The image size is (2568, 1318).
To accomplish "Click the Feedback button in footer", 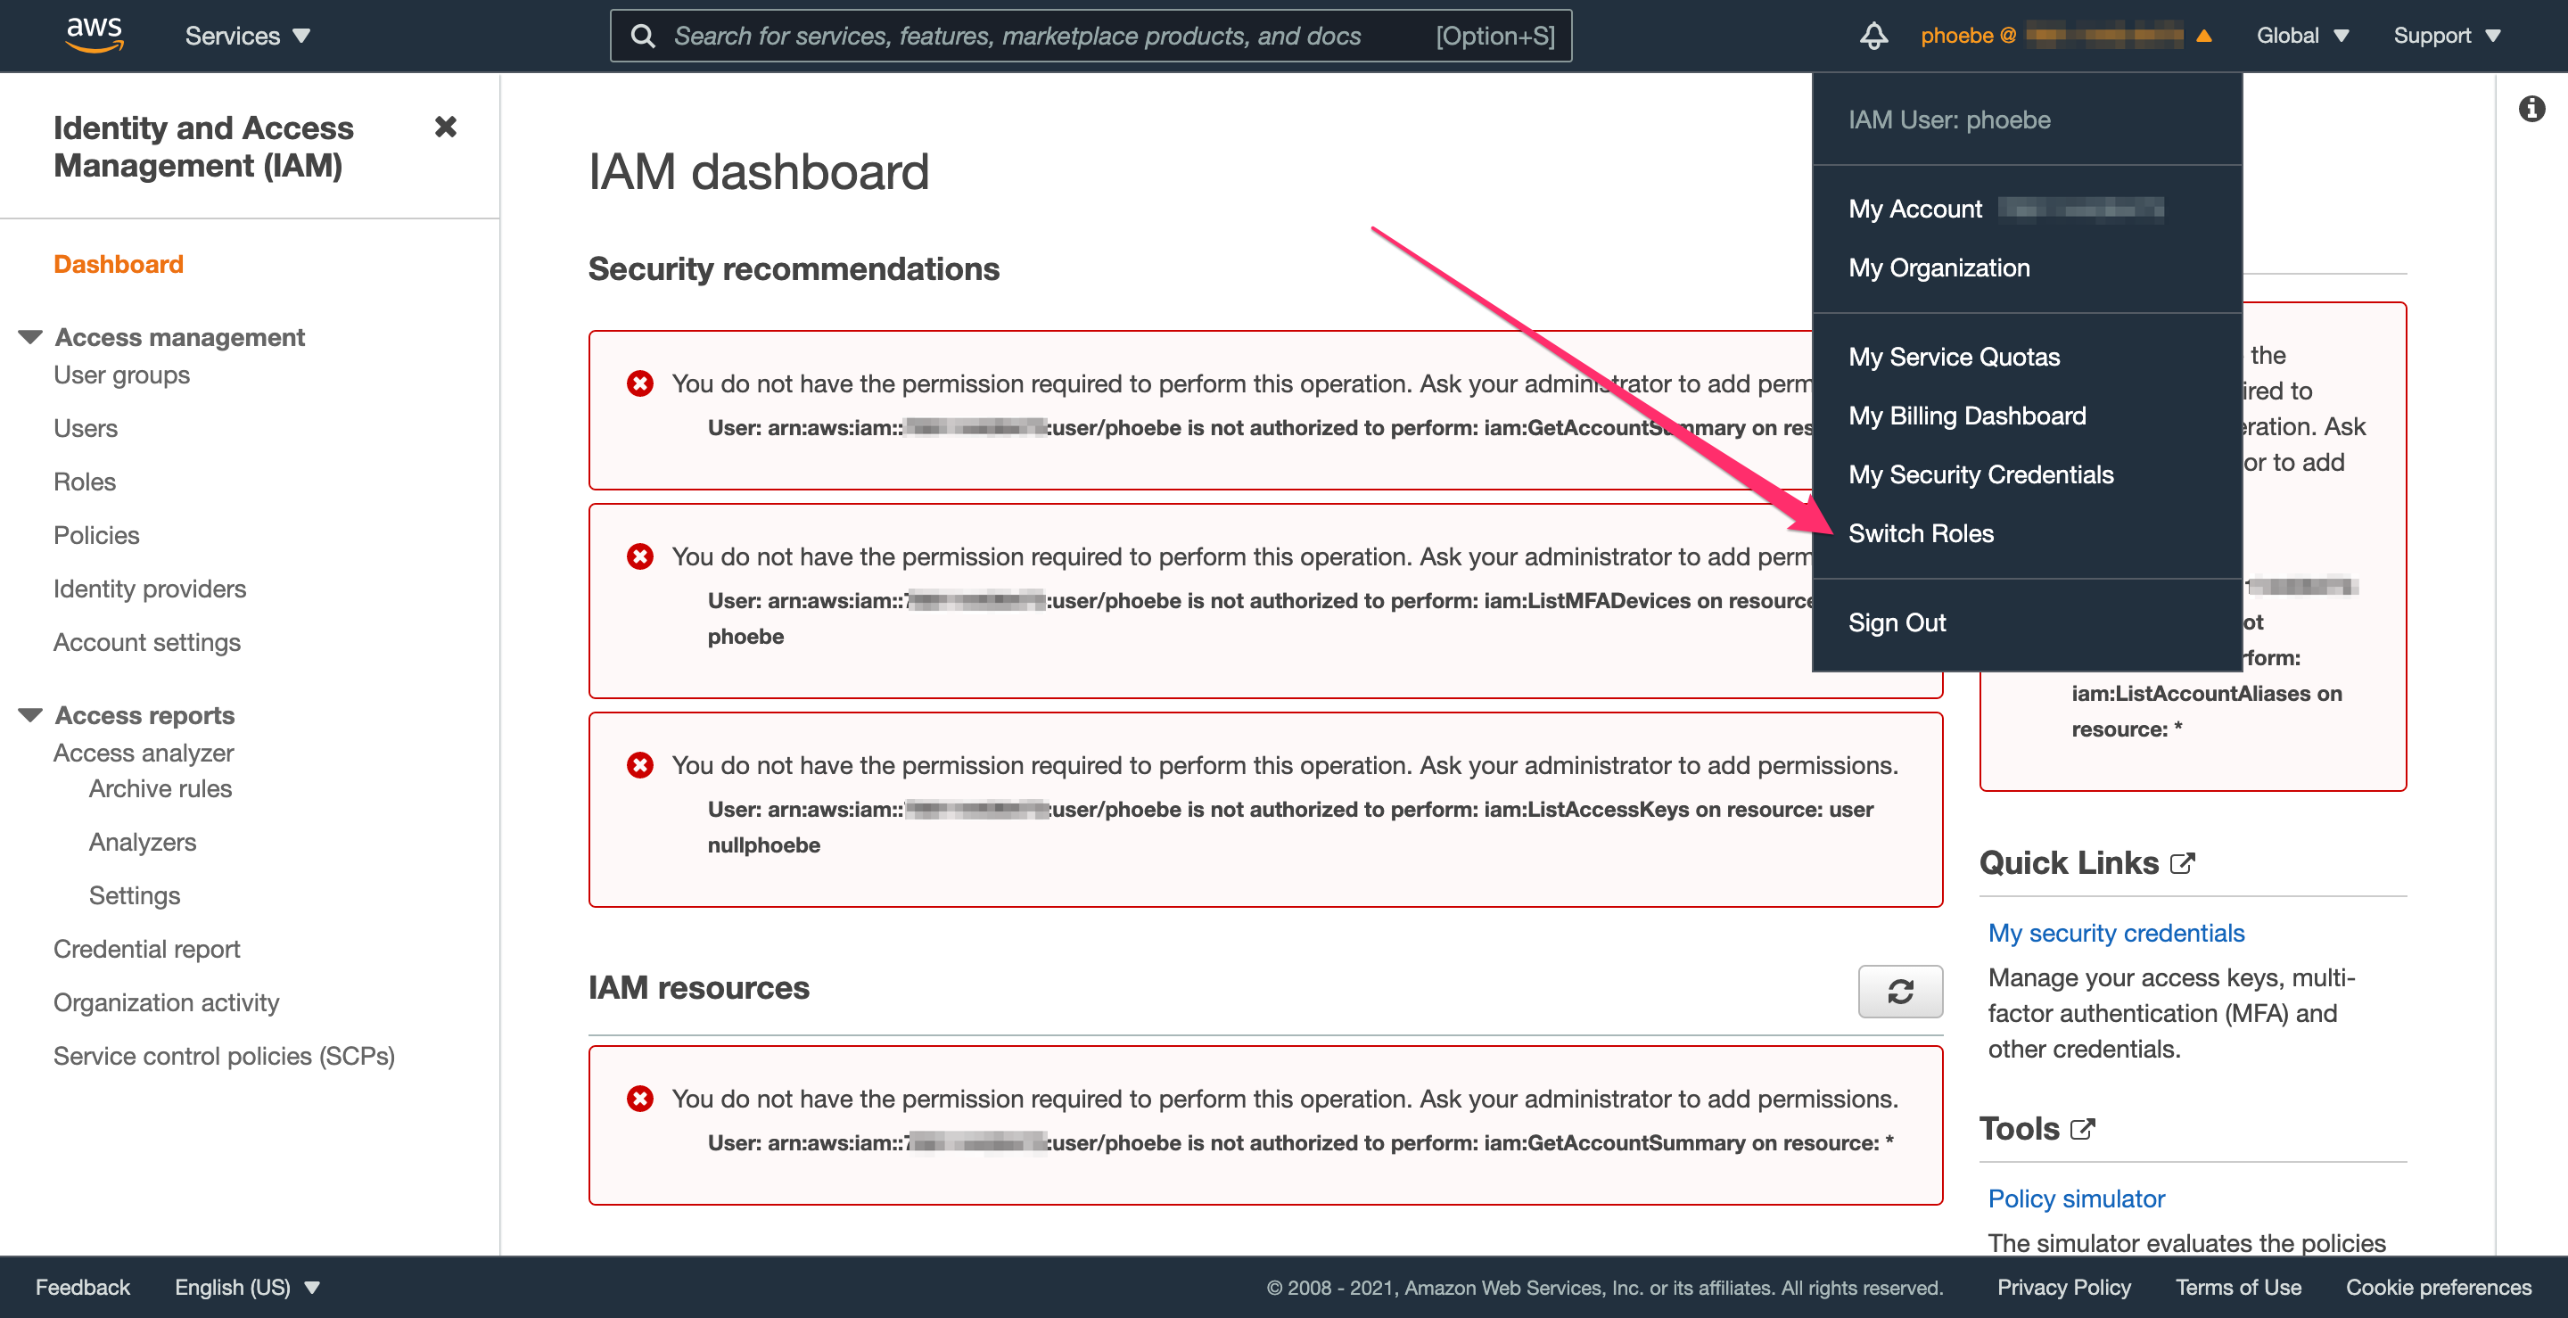I will point(83,1287).
